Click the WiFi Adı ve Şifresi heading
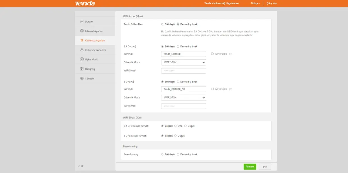The width and height of the screenshot is (348, 173). point(133,16)
